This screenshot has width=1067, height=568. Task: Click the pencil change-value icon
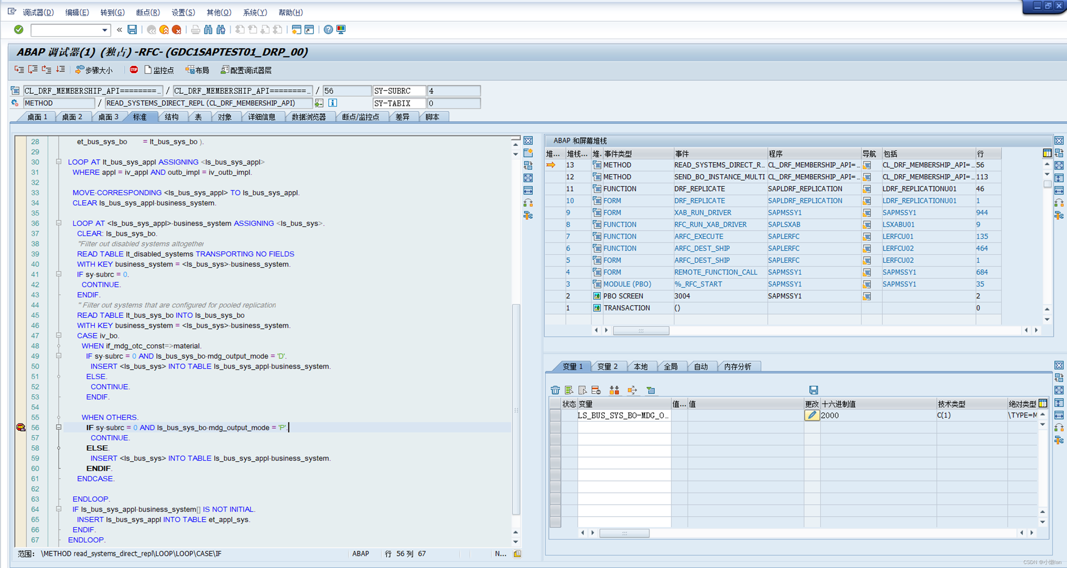click(811, 415)
